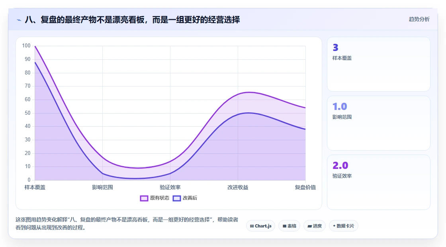
Task: Click the diamond icon inside 数据卡片 chip
Action: 334,226
